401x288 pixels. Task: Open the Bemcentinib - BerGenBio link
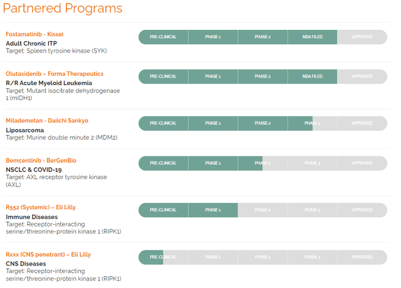pos(41,160)
